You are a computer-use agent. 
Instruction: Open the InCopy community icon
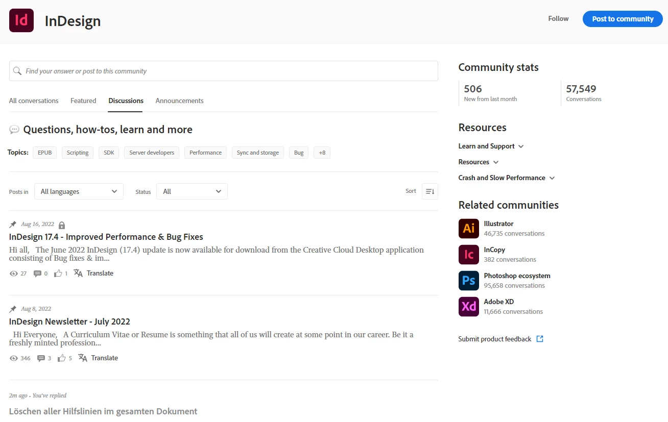468,255
